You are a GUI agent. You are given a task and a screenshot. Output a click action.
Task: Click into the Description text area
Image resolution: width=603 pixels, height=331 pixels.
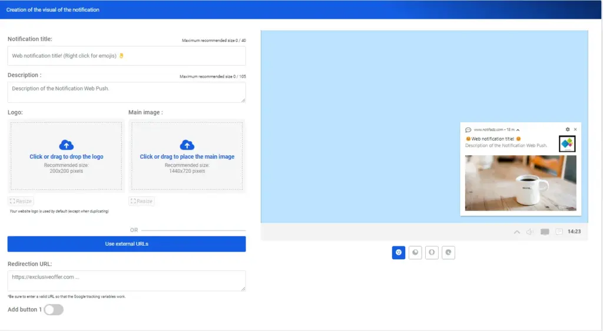[x=127, y=92]
